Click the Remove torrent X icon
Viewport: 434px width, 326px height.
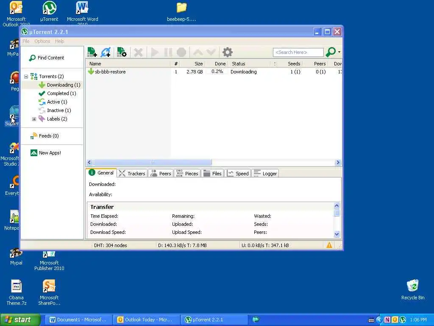point(138,52)
